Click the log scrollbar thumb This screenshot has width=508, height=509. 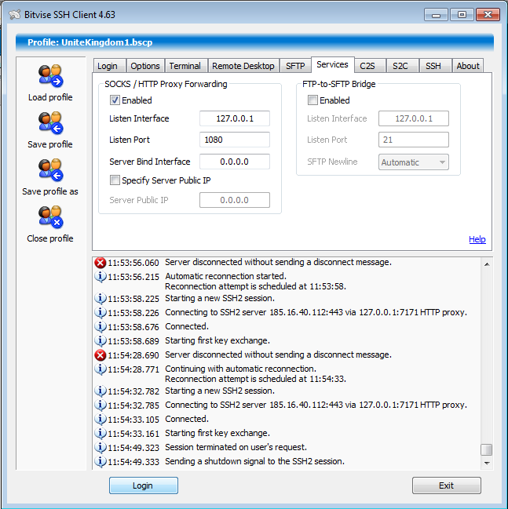click(x=487, y=450)
